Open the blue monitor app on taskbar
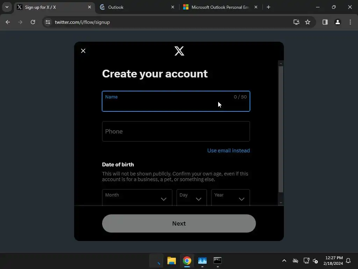 pyautogui.click(x=202, y=261)
